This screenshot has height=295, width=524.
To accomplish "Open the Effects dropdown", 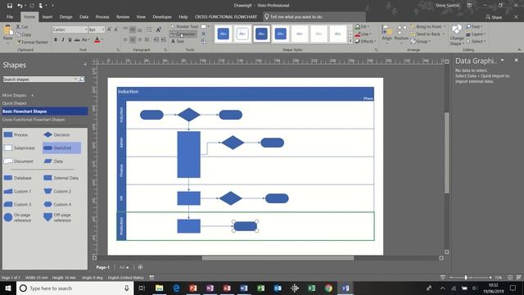I will 366,42.
